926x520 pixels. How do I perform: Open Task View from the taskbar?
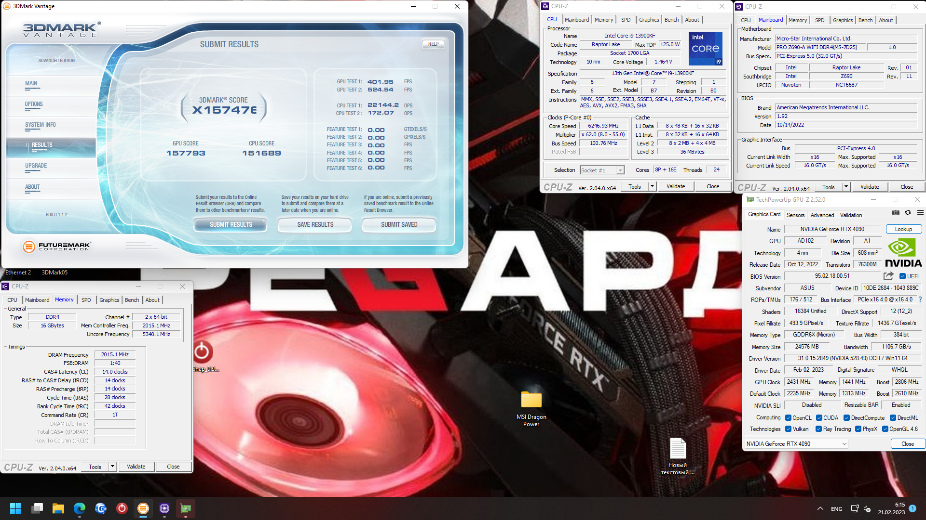(x=37, y=508)
